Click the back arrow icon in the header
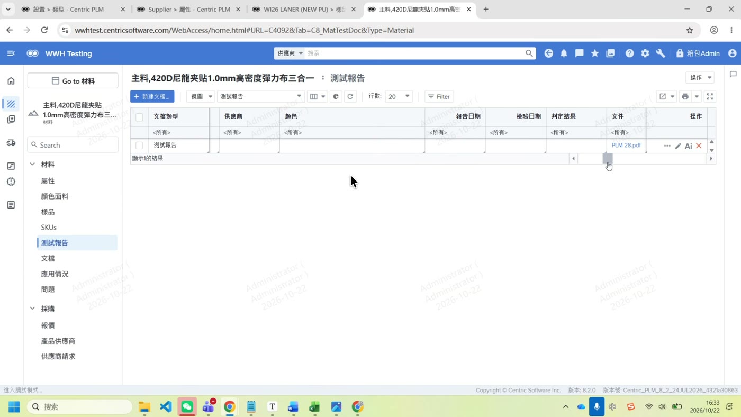Image resolution: width=741 pixels, height=417 pixels. pos(548,53)
